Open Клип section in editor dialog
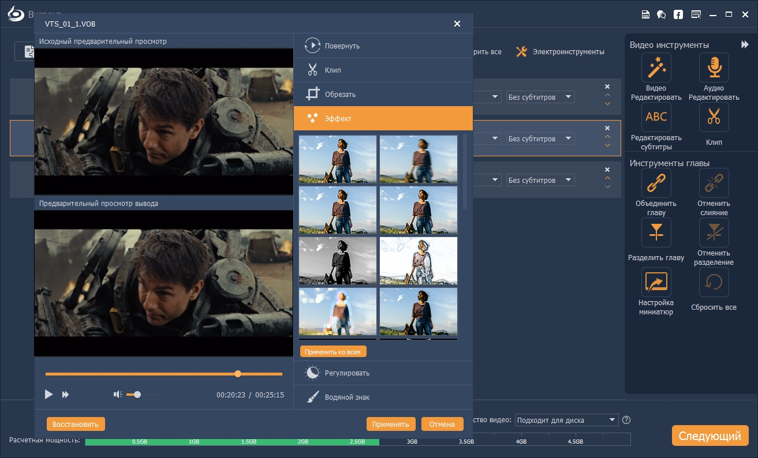 (383, 70)
